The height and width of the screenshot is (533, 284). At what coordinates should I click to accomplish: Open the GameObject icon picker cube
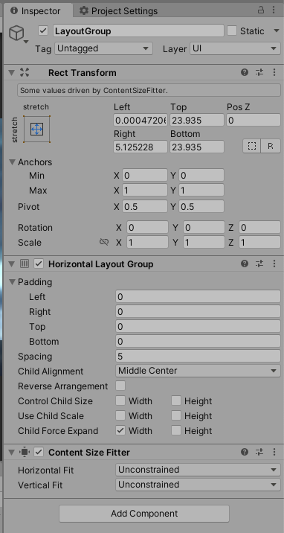click(x=17, y=34)
